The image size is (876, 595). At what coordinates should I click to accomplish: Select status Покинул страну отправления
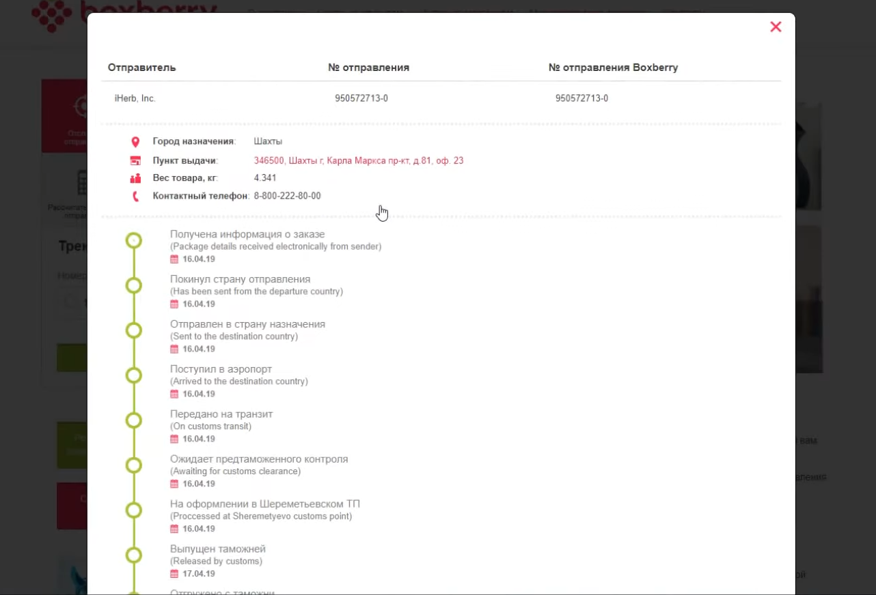pos(241,280)
